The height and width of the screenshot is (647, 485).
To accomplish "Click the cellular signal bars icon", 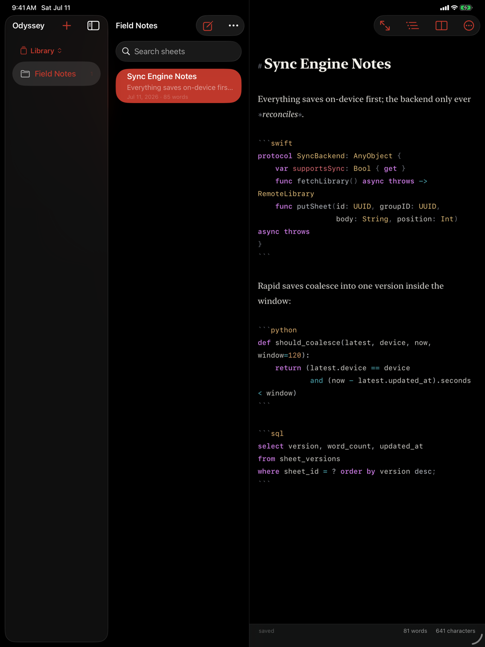I will [x=444, y=8].
